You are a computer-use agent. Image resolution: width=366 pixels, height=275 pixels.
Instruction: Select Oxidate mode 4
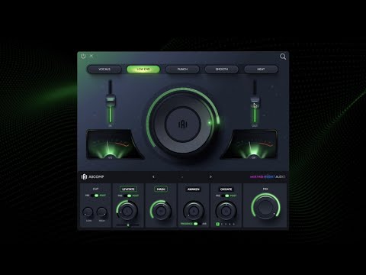(x=230, y=224)
